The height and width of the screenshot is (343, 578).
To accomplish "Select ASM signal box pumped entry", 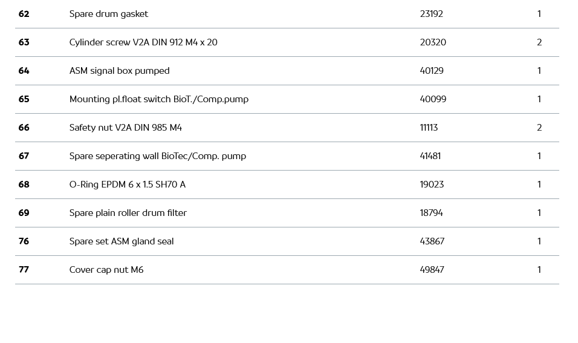I will pos(119,71).
